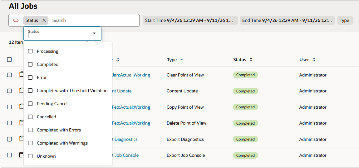Open the Jan:Actual:Working job link
Image resolution: width=359 pixels, height=168 pixels.
point(131,75)
